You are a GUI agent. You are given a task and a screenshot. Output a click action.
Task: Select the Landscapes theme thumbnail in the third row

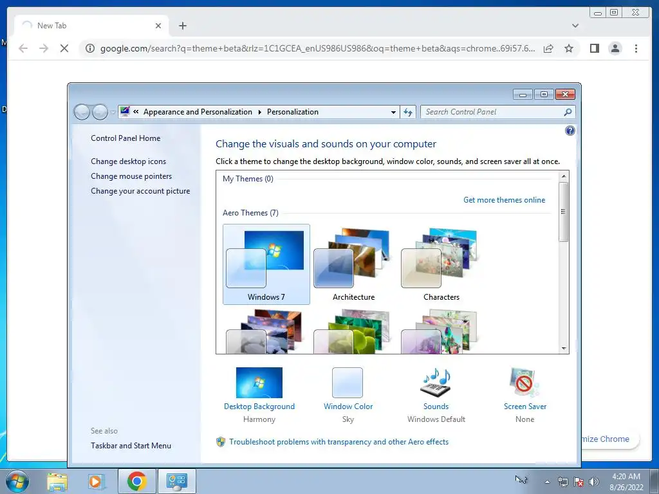(265, 331)
